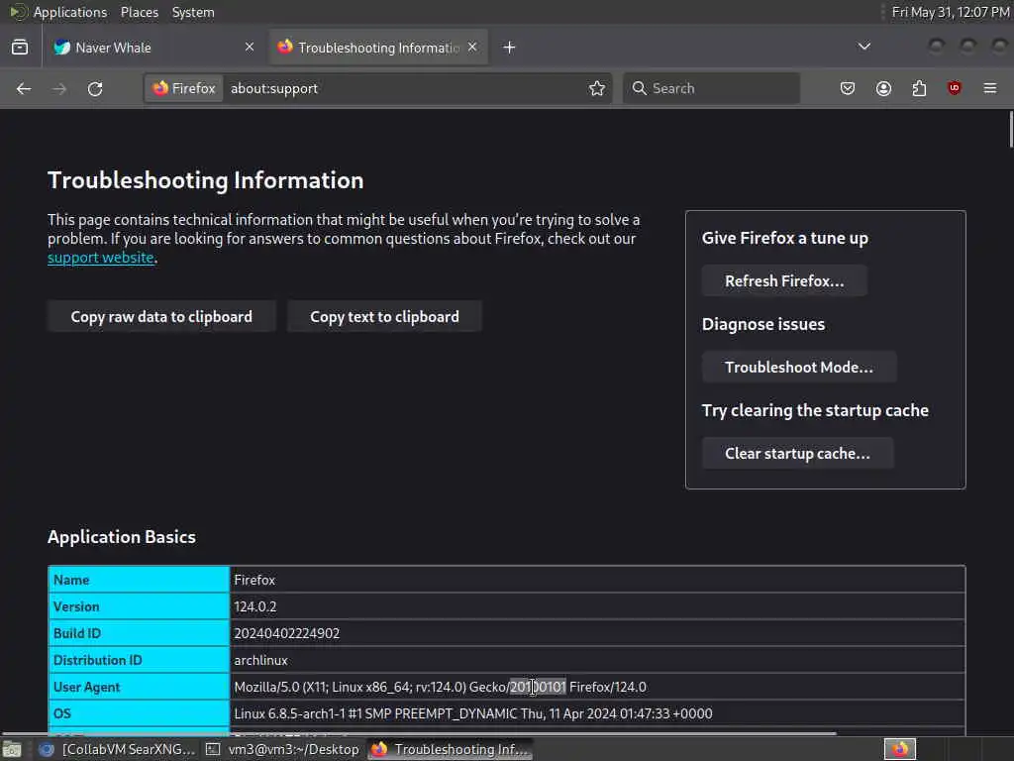Go back with the back arrow

[x=24, y=88]
